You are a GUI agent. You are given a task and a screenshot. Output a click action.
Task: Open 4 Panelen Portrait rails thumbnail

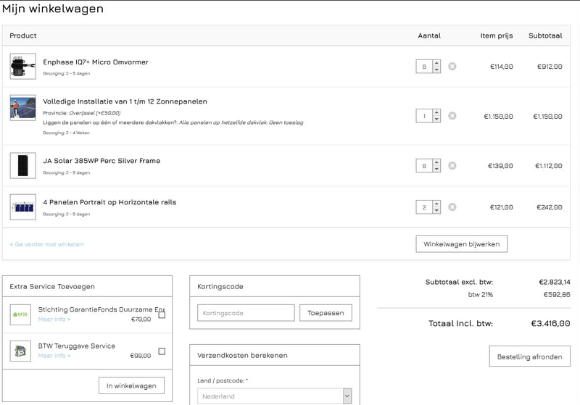(x=23, y=207)
